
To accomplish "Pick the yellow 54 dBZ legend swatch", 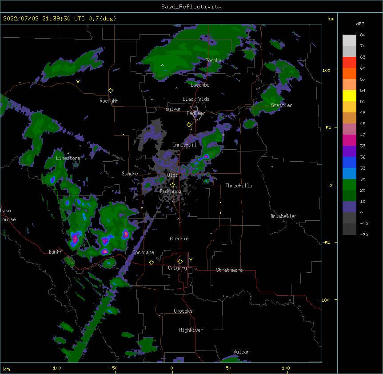I will pyautogui.click(x=349, y=95).
